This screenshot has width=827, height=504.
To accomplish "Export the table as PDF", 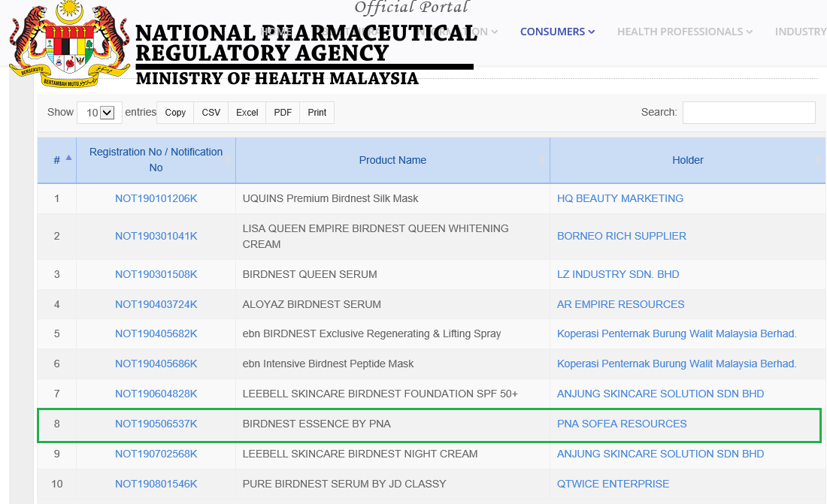I will 283,113.
